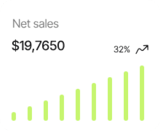Click the tallest last green bar
The width and height of the screenshot is (160, 131).
(x=142, y=93)
